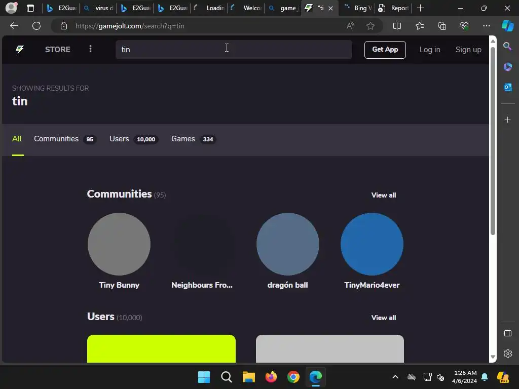The height and width of the screenshot is (389, 519).
Task: Open the three-dot menu beside STORE
Action: [90, 49]
